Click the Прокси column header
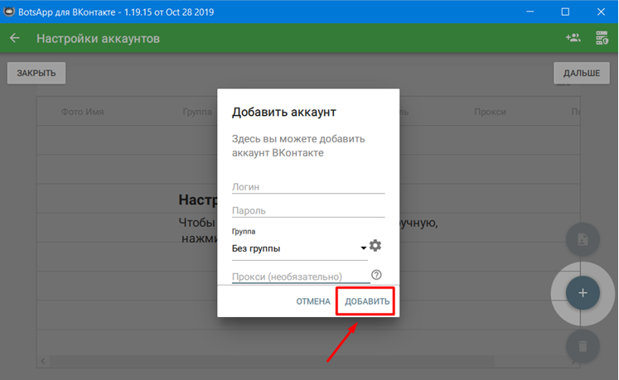Image resolution: width=619 pixels, height=380 pixels. [490, 112]
